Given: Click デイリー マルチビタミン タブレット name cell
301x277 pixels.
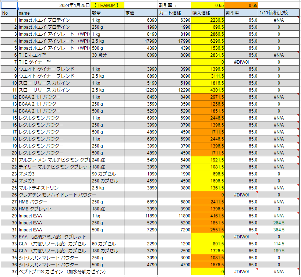Looking at the screenshot, I should (x=54, y=167).
